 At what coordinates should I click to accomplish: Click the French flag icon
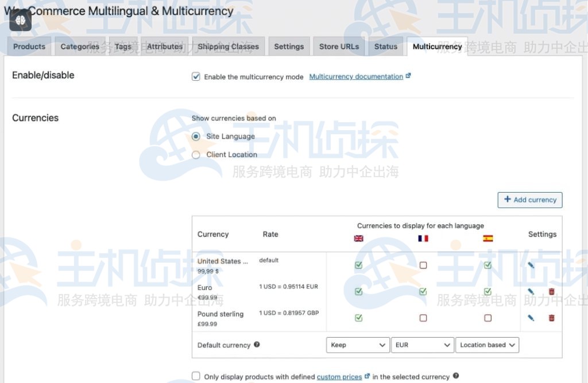coord(423,239)
